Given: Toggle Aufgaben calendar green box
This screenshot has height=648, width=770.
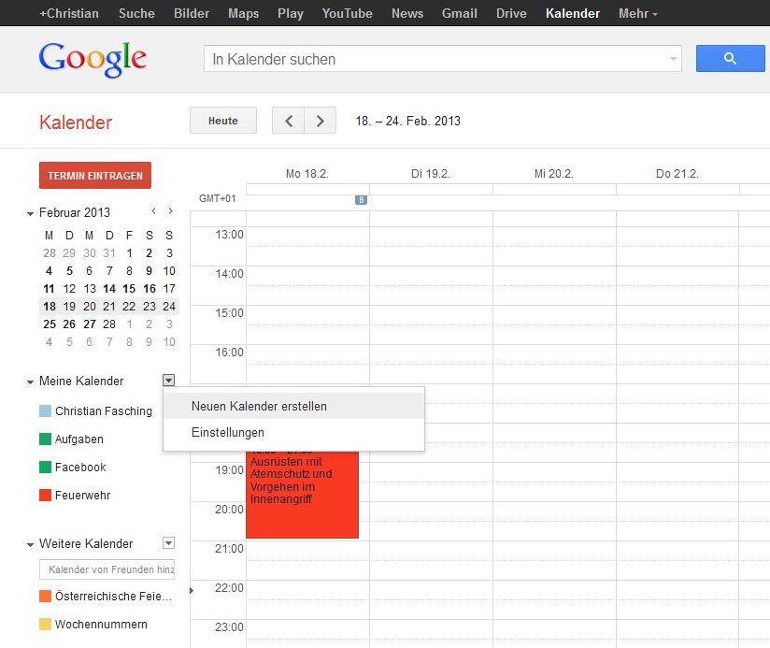Looking at the screenshot, I should pyautogui.click(x=45, y=439).
